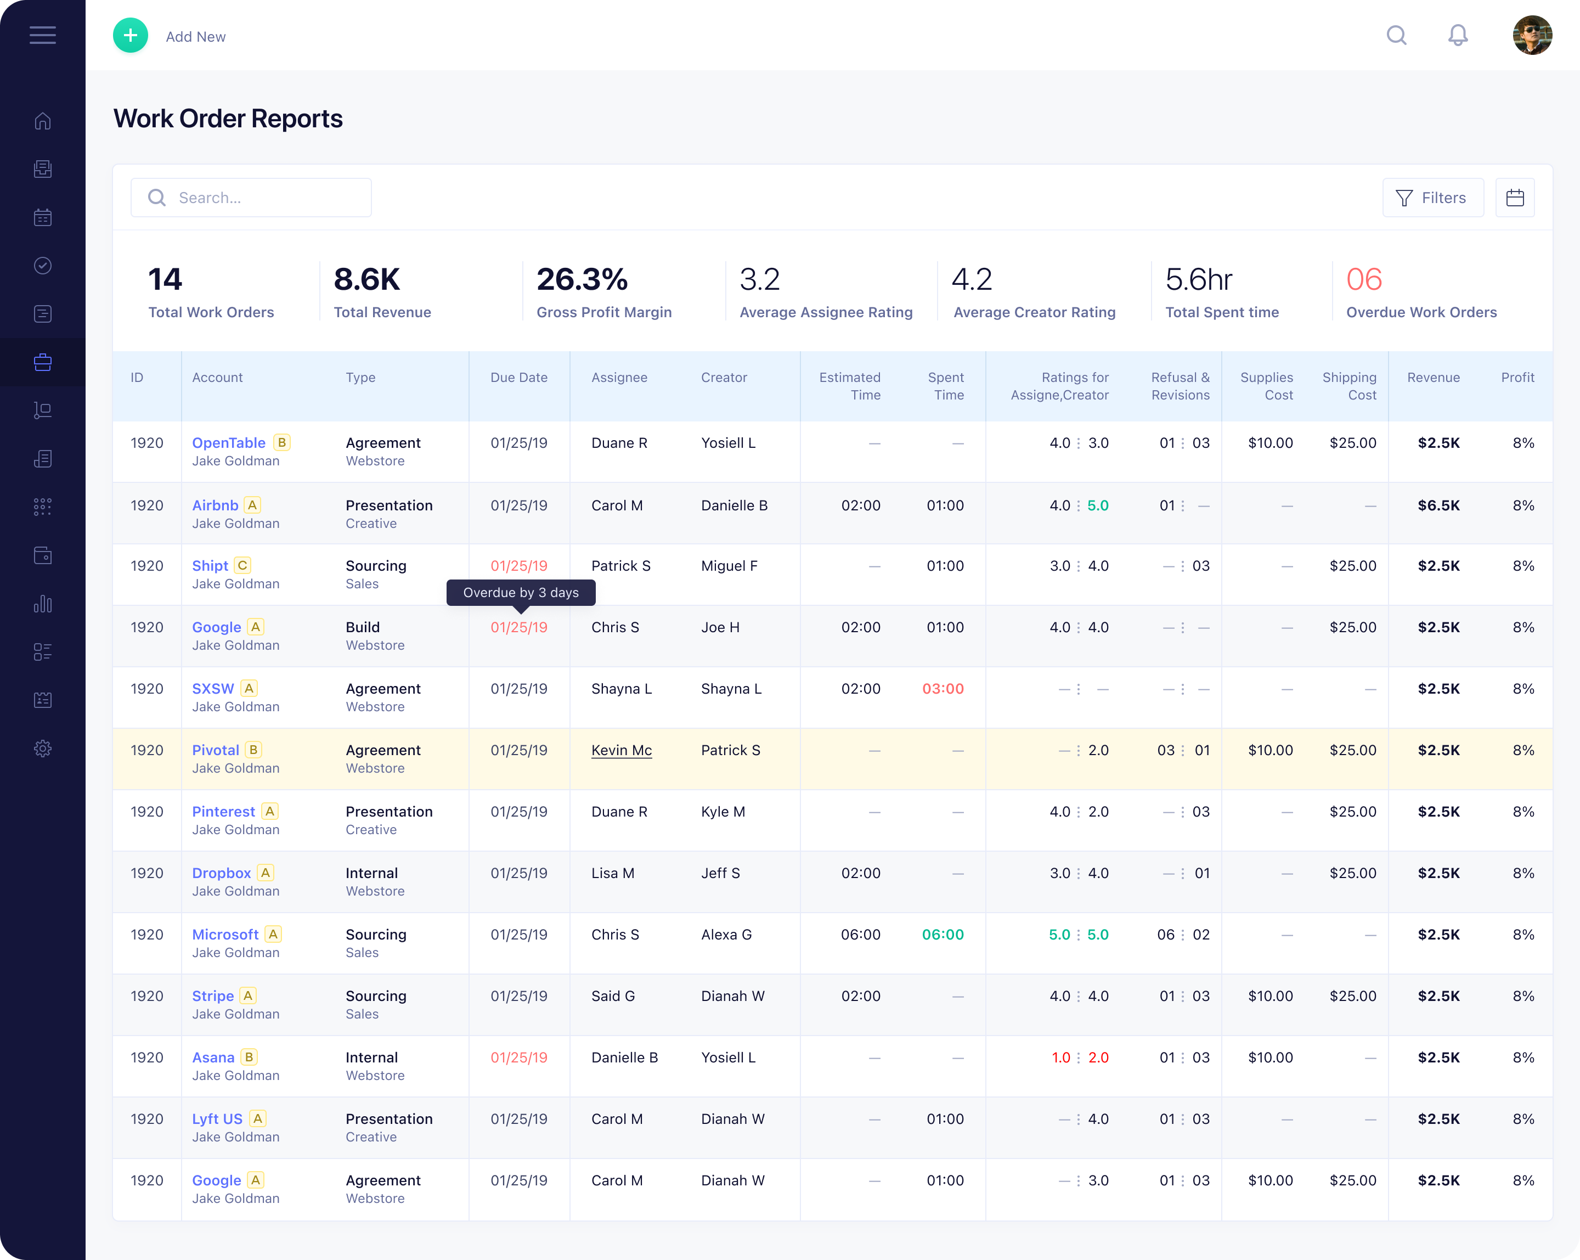Viewport: 1580px width, 1260px height.
Task: Sort by Due Date column header
Action: 518,378
